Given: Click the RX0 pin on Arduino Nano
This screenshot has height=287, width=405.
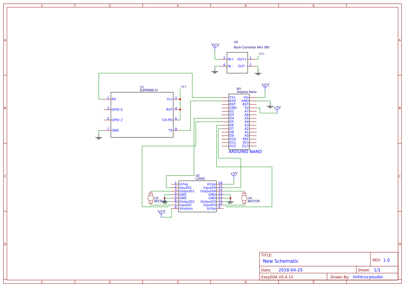Looking at the screenshot, I should coord(232,101).
